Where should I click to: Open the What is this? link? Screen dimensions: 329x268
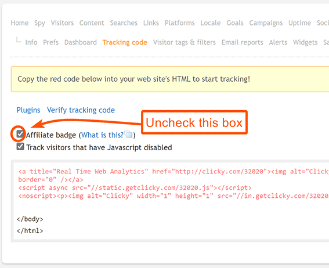102,135
